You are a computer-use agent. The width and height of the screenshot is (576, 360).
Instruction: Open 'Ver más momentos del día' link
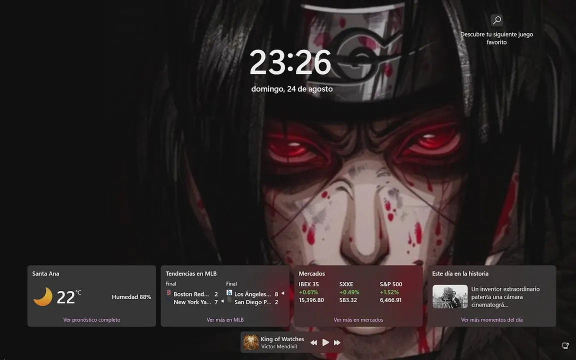coord(491,319)
